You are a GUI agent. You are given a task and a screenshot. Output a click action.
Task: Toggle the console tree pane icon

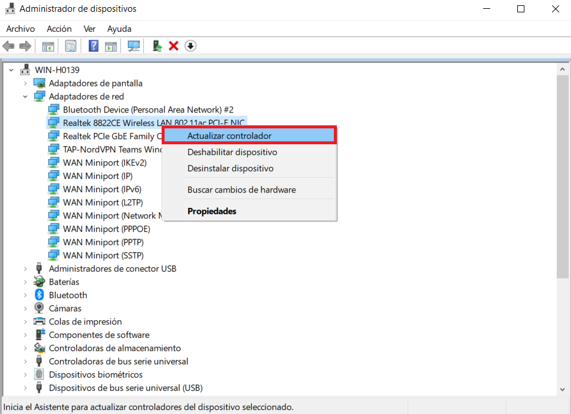(x=48, y=46)
